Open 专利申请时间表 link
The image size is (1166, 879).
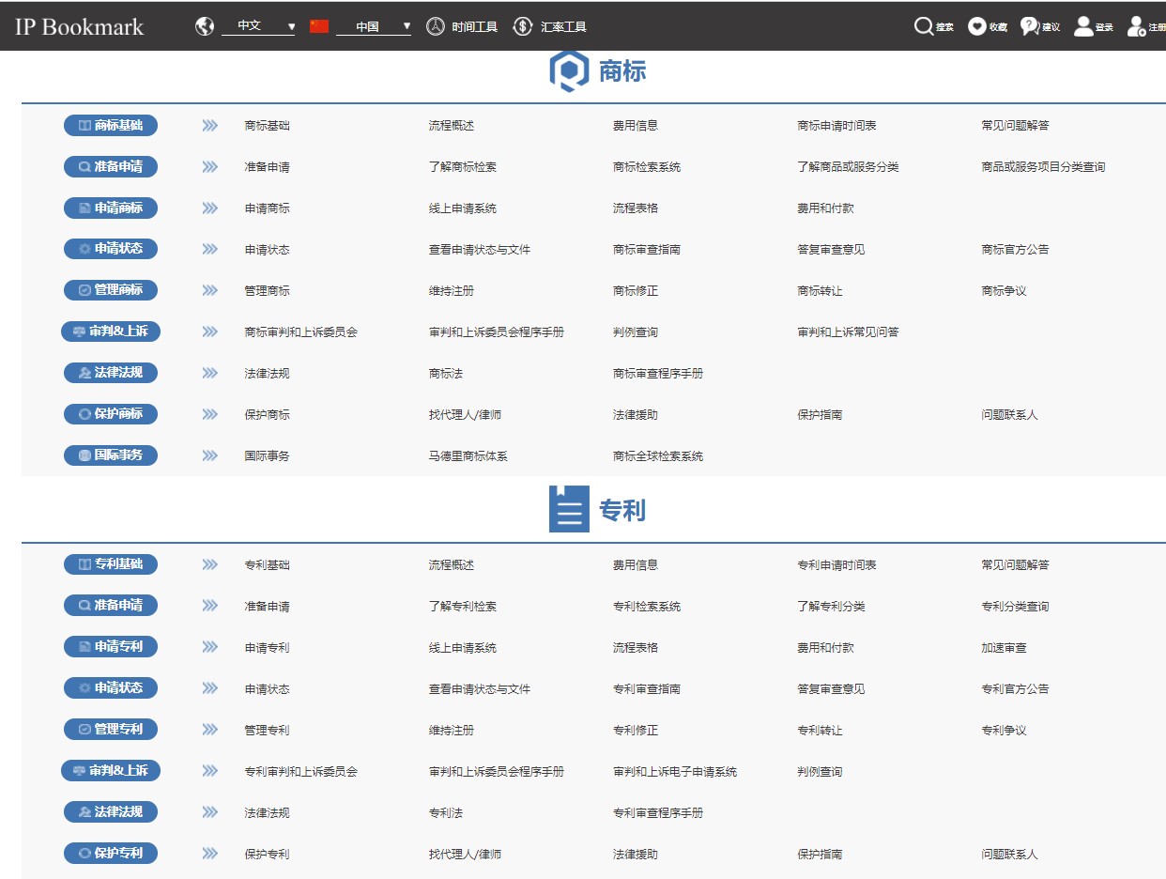pos(836,565)
